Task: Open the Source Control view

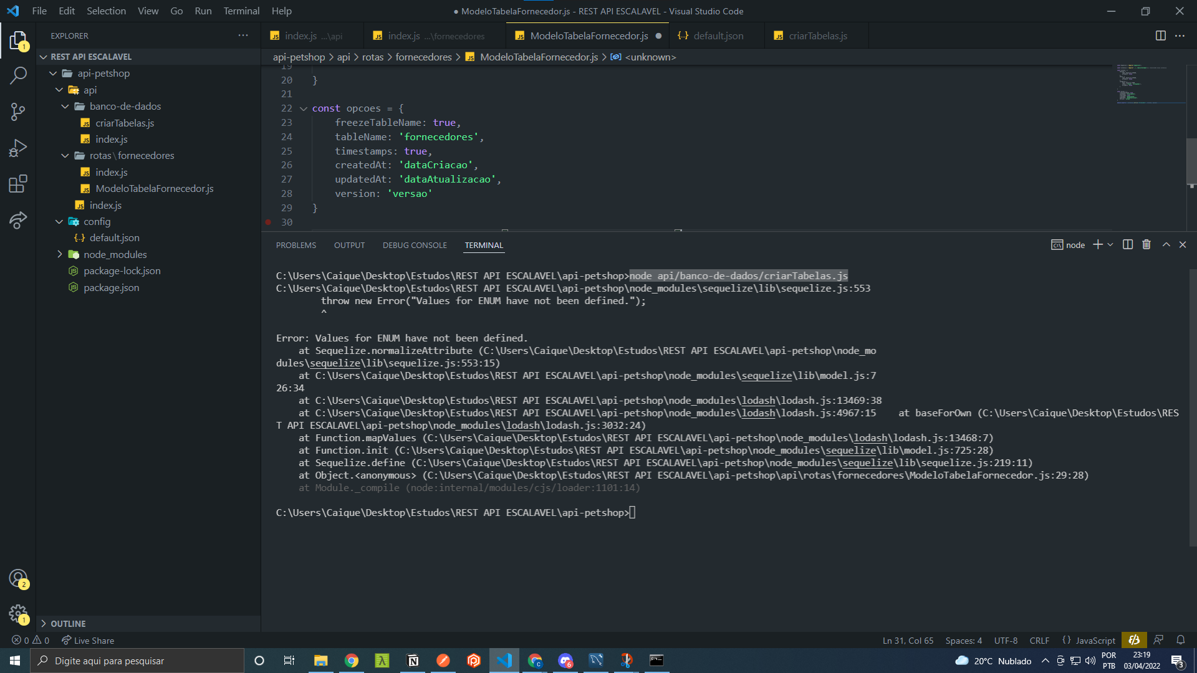Action: 18,111
